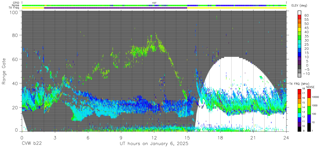Click the yellow segment of TX FRQ color bar

[299, 106]
